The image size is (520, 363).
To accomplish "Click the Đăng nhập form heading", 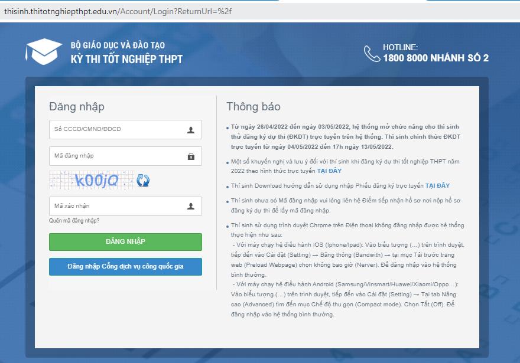I will pyautogui.click(x=77, y=107).
